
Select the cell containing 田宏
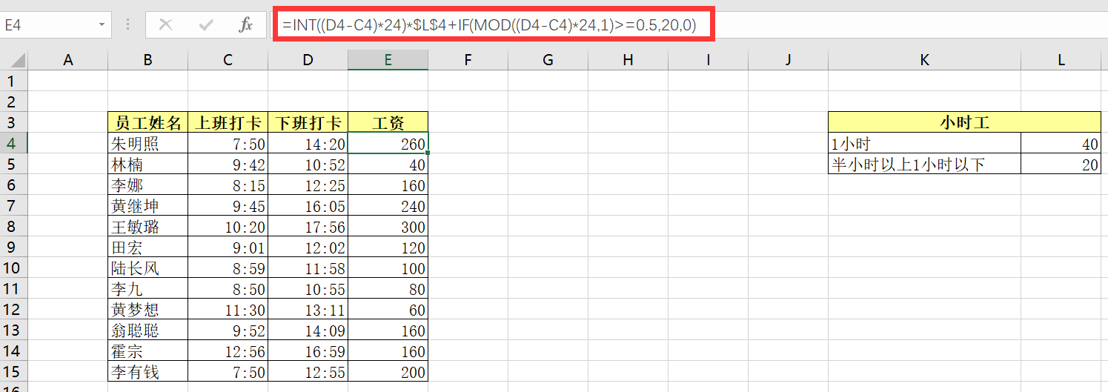(148, 247)
